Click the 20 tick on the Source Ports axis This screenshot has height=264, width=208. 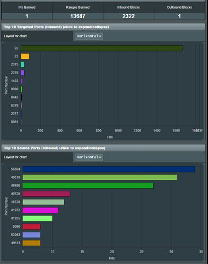point(112,252)
